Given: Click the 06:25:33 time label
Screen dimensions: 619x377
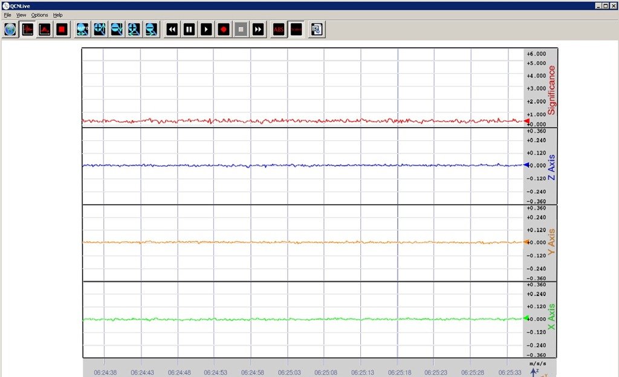Looking at the screenshot, I should (510, 372).
